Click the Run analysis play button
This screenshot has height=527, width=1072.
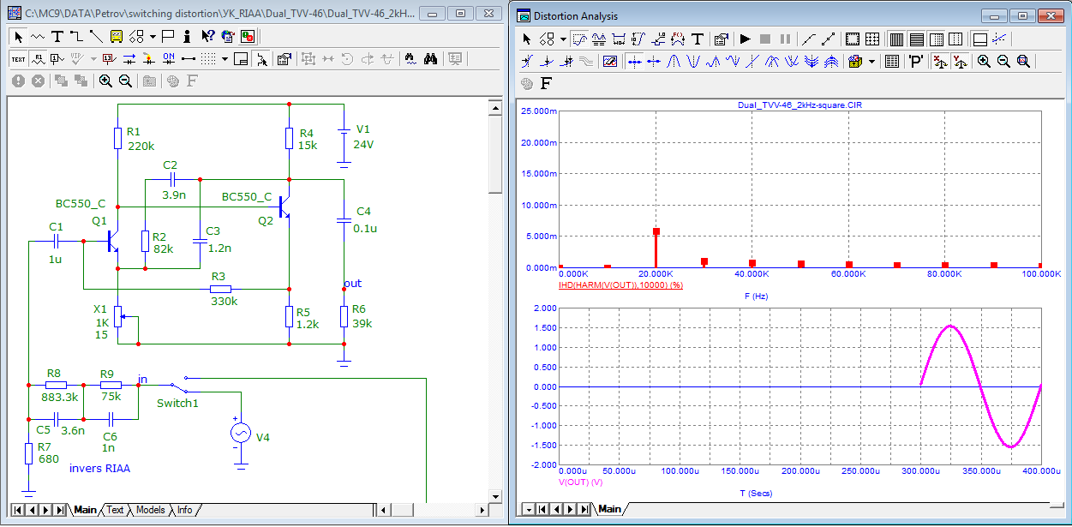745,39
